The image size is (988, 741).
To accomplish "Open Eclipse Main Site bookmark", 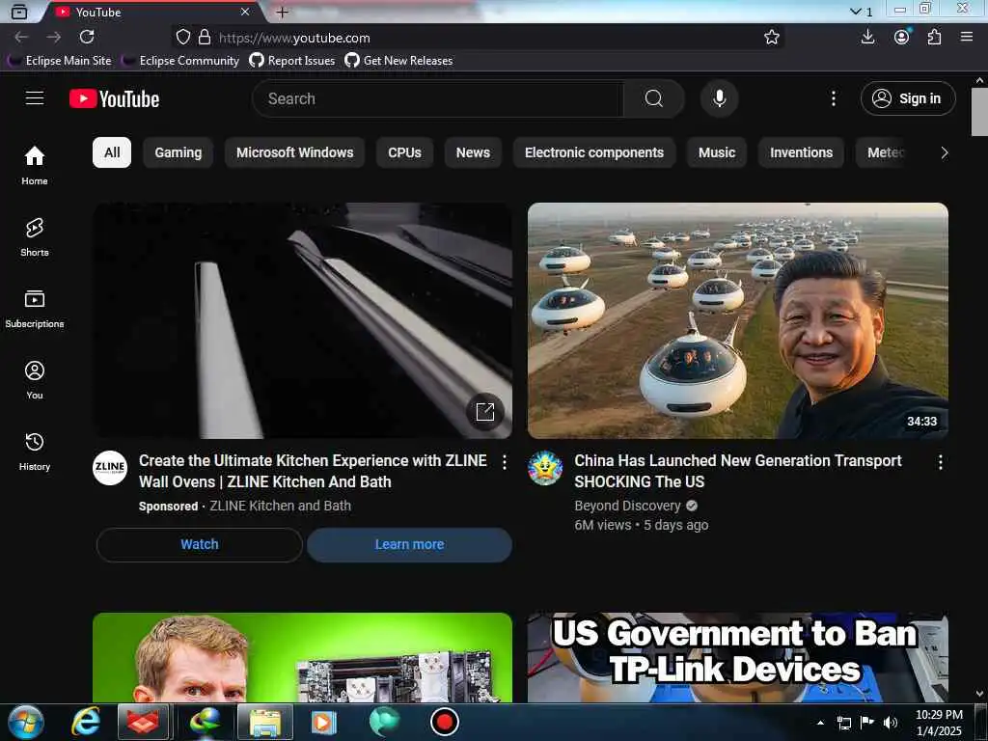I will 59,61.
